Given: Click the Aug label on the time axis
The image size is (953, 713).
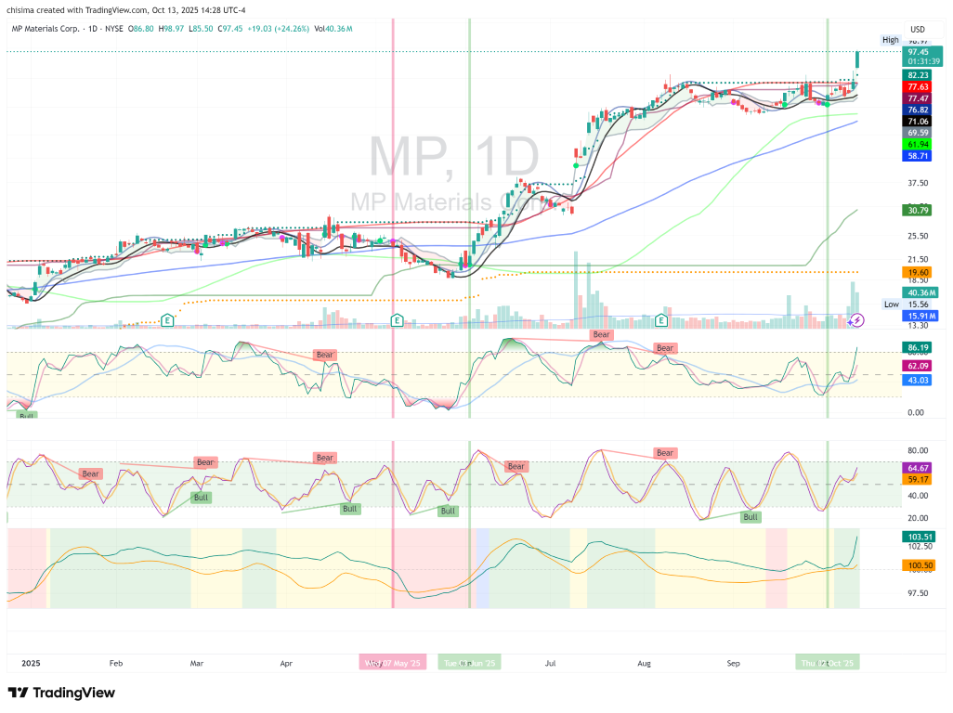Looking at the screenshot, I should pyautogui.click(x=645, y=663).
